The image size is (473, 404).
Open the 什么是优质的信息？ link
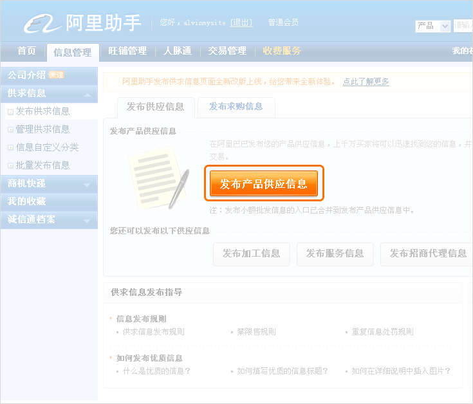click(x=157, y=371)
